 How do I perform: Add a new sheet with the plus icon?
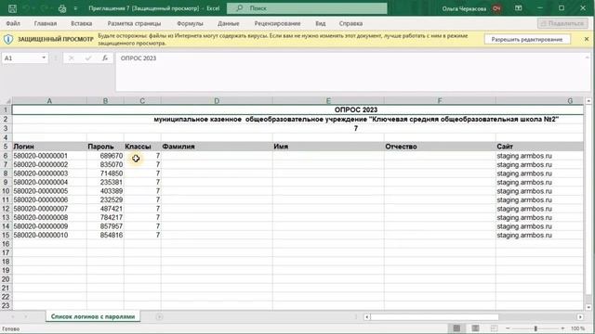click(159, 316)
